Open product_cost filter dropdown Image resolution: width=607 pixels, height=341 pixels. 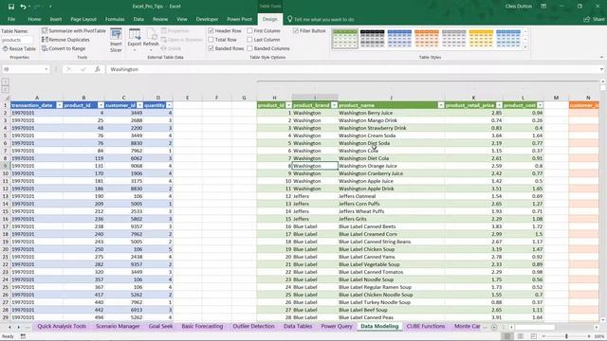[540, 105]
